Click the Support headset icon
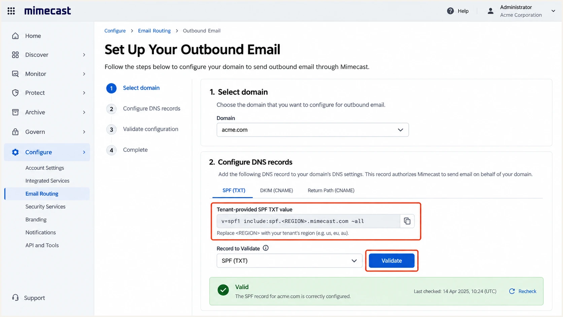This screenshot has height=317, width=563. click(15, 297)
